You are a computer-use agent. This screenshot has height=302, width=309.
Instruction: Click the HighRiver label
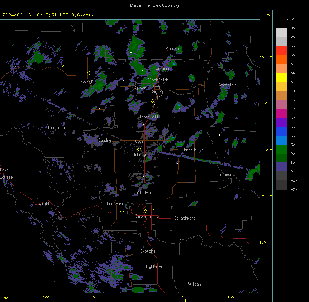click(154, 266)
